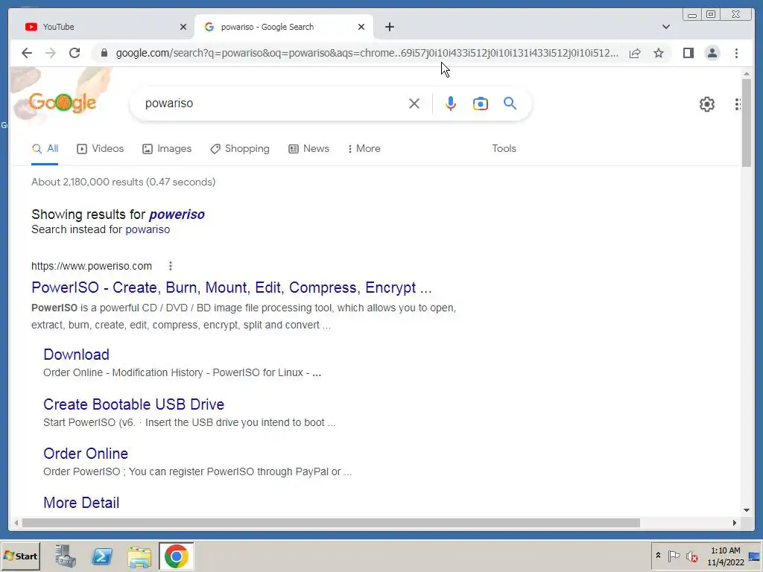Open Windows Explorer from taskbar
The image size is (763, 572).
tap(139, 556)
